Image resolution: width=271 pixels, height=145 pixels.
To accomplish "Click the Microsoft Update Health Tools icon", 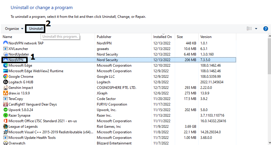I will point(6,137).
